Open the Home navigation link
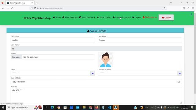This screenshot has height=110, width=196. tap(57, 17)
